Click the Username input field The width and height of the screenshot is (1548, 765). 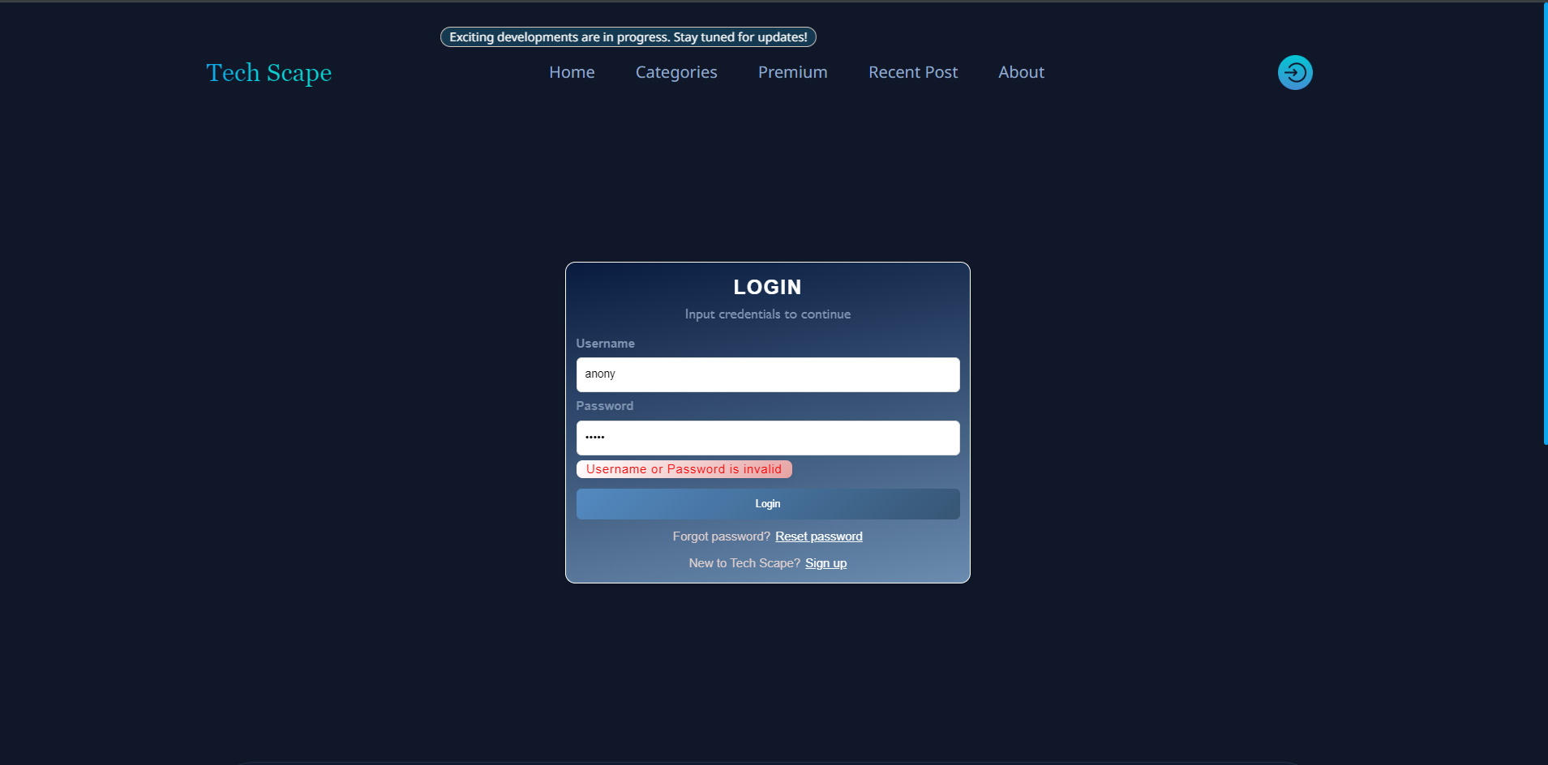pyautogui.click(x=768, y=374)
